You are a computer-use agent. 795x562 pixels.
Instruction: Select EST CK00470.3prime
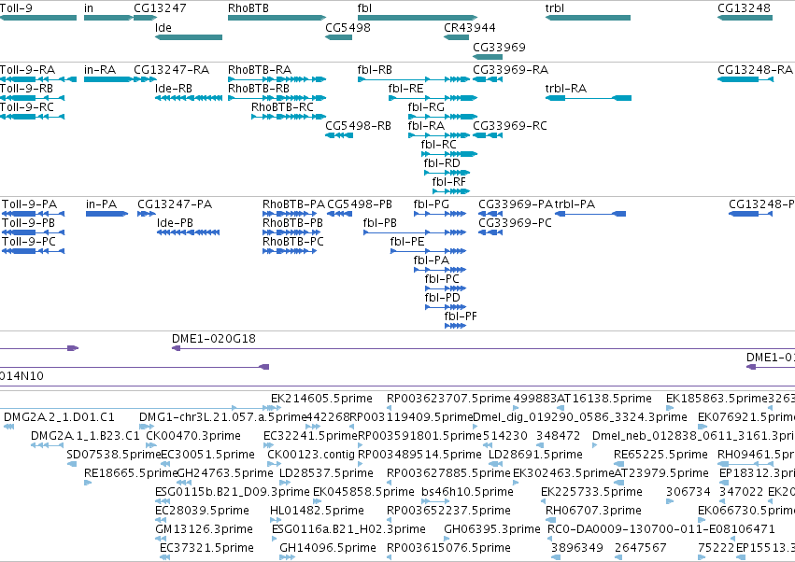click(x=193, y=436)
